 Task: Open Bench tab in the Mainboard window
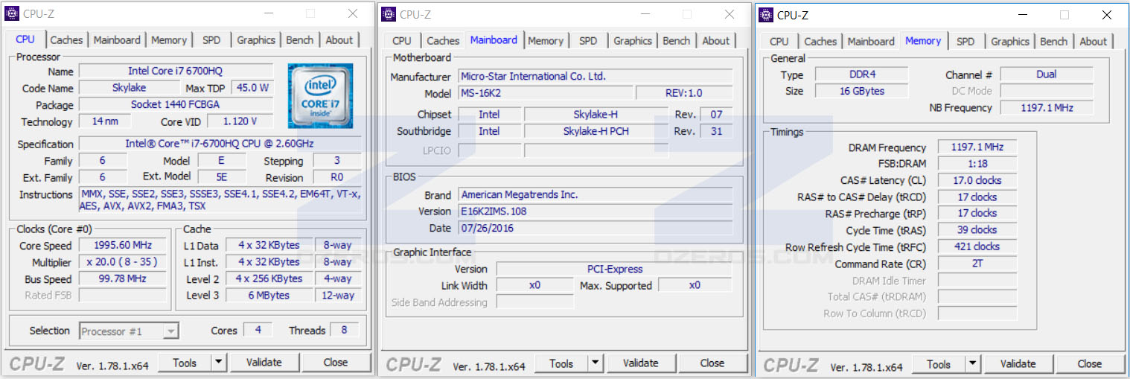[677, 41]
